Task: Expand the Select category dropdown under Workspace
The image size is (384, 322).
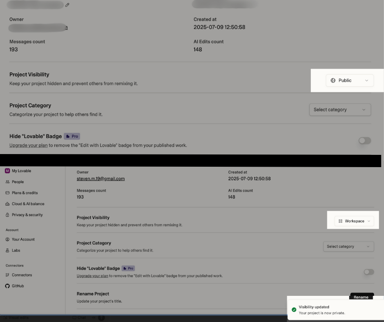Action: [348, 246]
